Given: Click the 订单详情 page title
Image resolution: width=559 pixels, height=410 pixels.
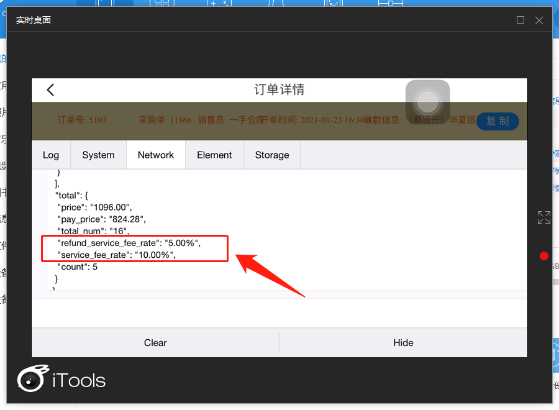Looking at the screenshot, I should click(279, 89).
